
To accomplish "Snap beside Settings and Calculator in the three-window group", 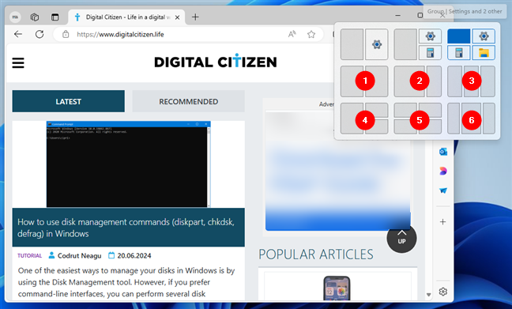I will (x=405, y=44).
